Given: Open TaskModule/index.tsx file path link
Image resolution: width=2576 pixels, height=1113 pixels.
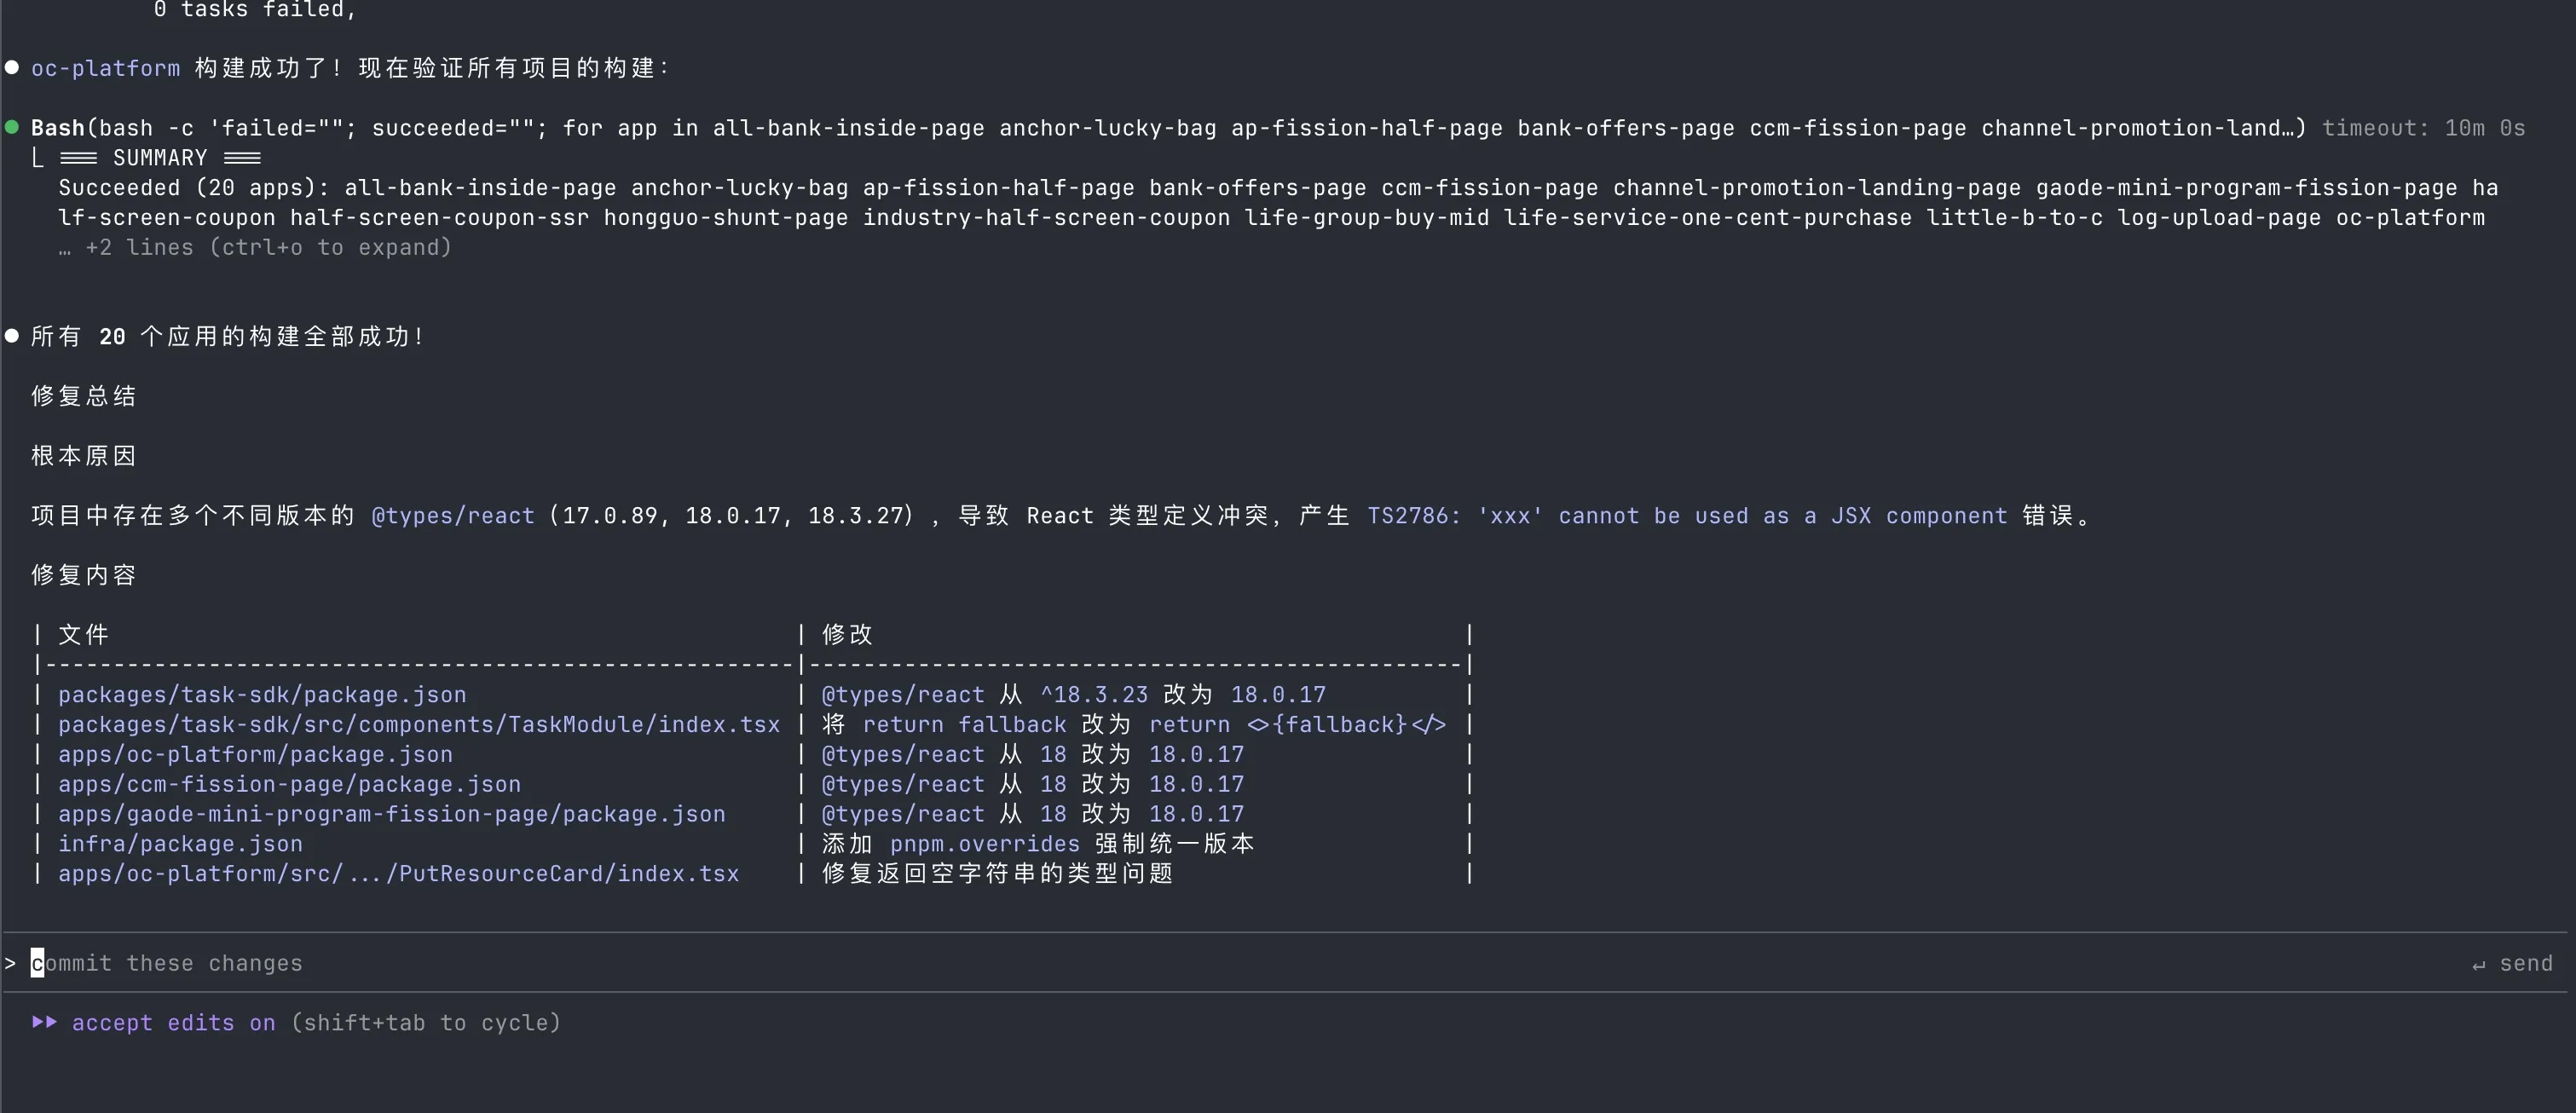Looking at the screenshot, I should [x=418, y=724].
